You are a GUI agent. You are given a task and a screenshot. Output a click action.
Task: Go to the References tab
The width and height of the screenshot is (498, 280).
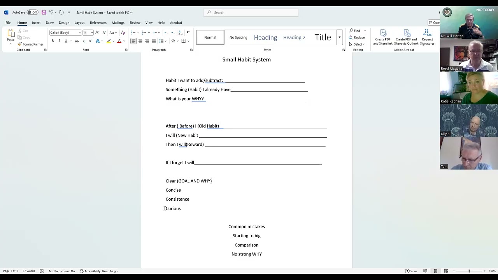98,23
